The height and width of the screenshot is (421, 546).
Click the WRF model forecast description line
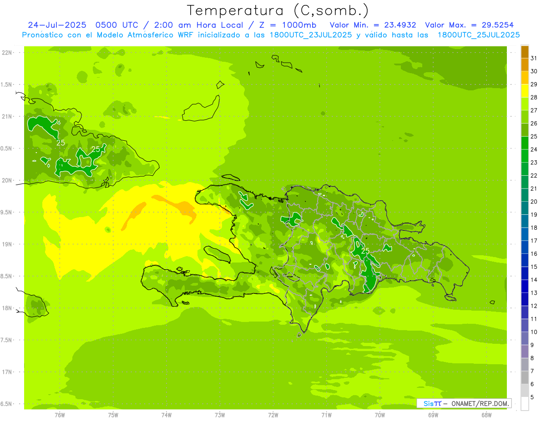tap(271, 35)
